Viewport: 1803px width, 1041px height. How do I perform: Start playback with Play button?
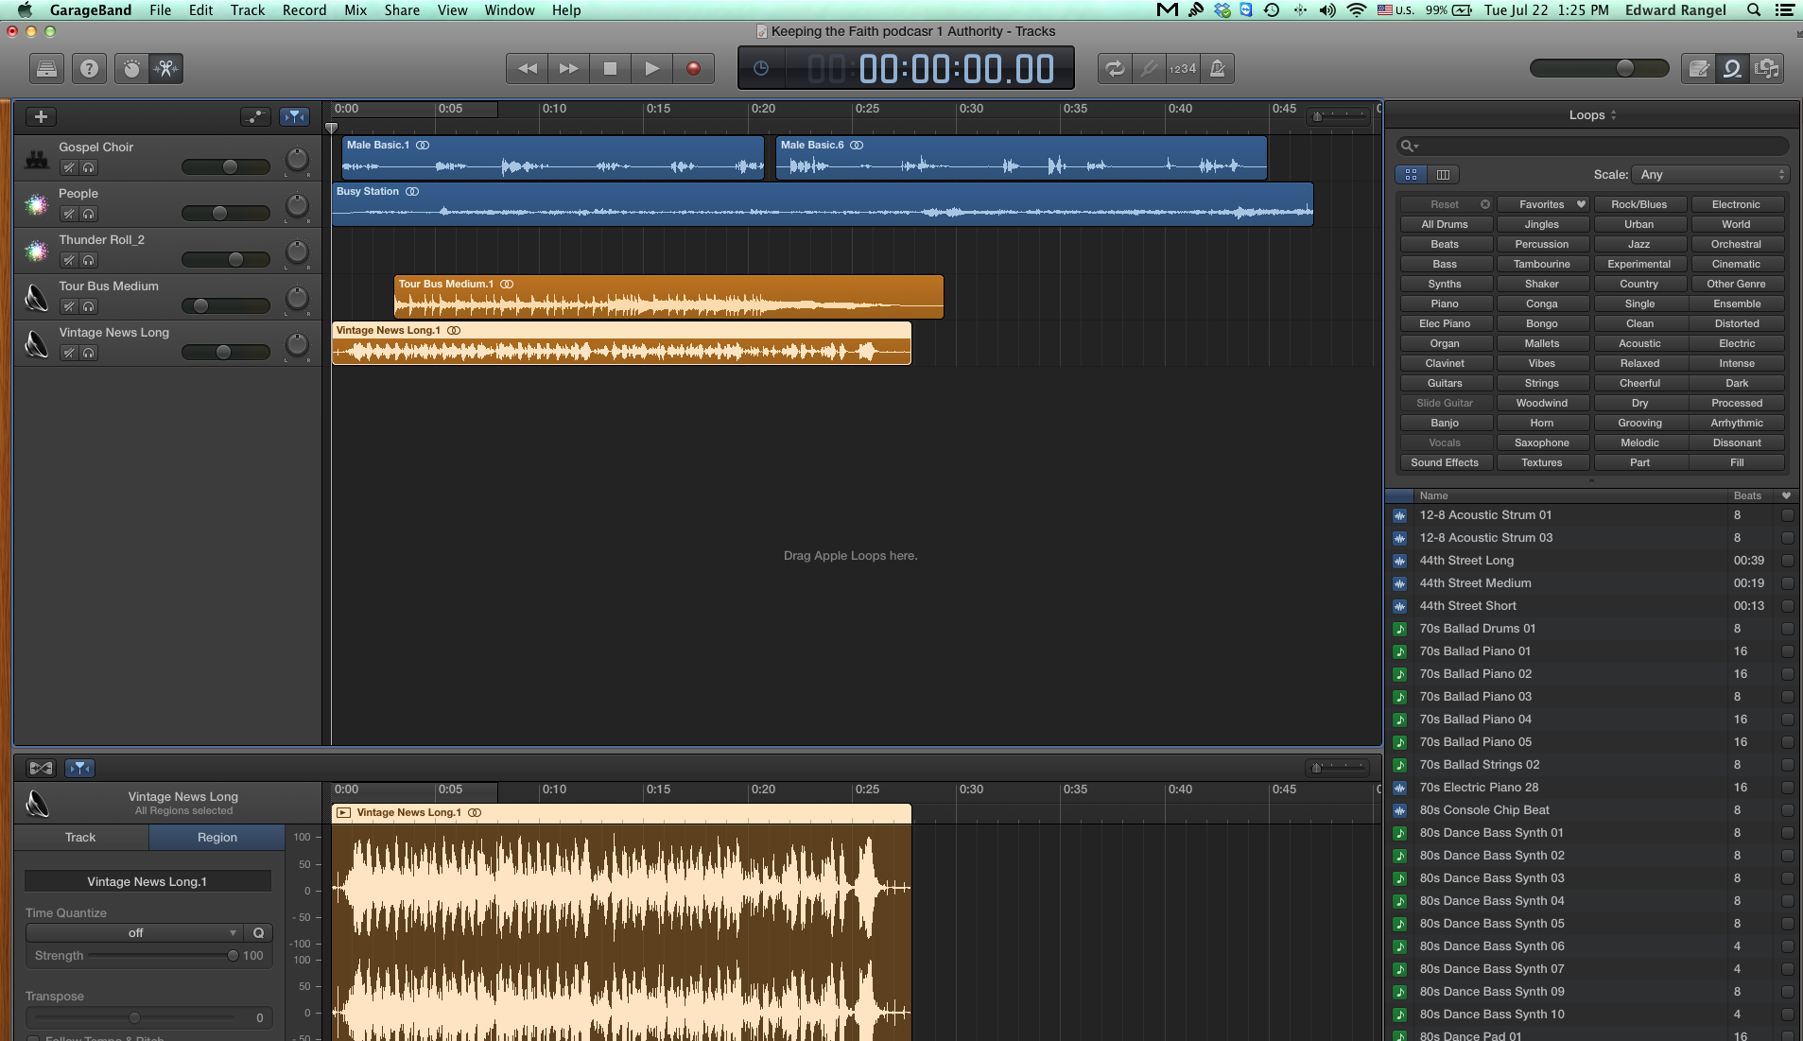(x=651, y=68)
